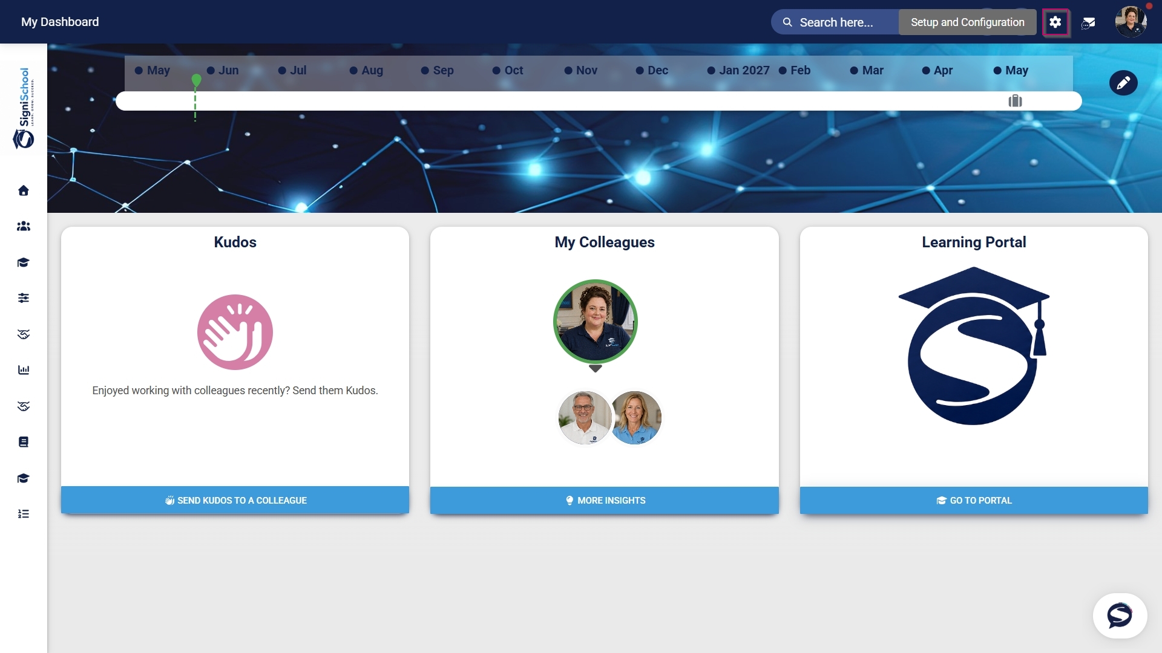Click the suitcase icon on the timeline bar

[x=1015, y=101]
